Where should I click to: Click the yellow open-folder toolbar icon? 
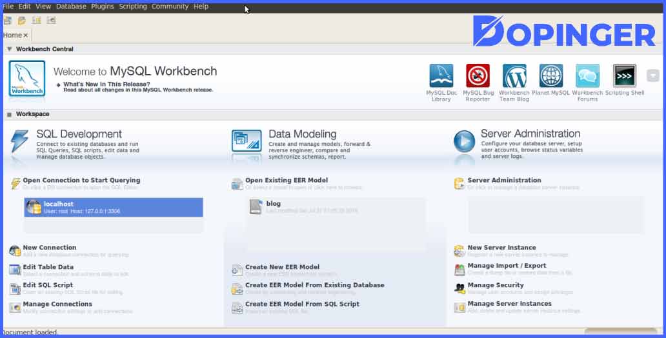point(22,20)
